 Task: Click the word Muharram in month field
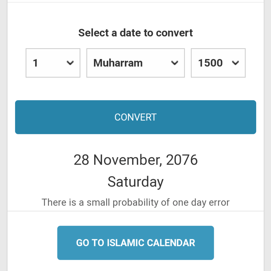(x=118, y=63)
